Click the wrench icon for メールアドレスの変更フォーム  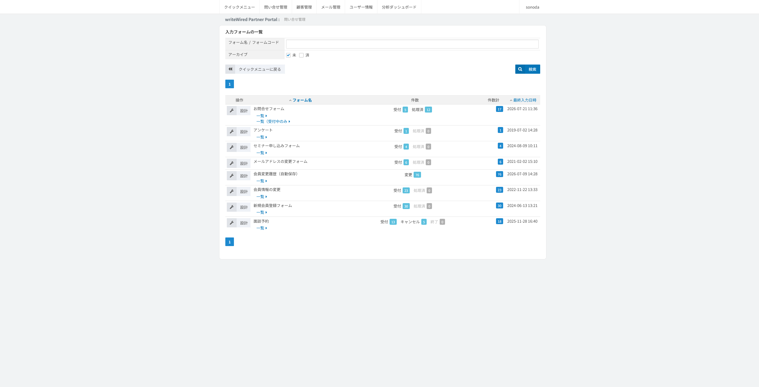[232, 163]
